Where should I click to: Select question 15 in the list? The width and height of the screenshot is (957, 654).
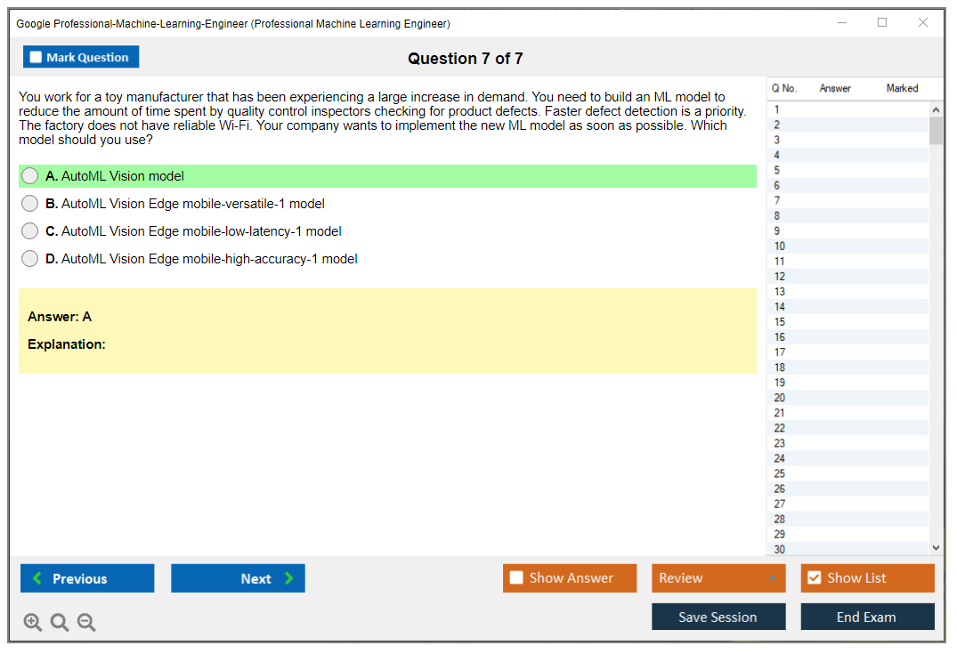(780, 322)
